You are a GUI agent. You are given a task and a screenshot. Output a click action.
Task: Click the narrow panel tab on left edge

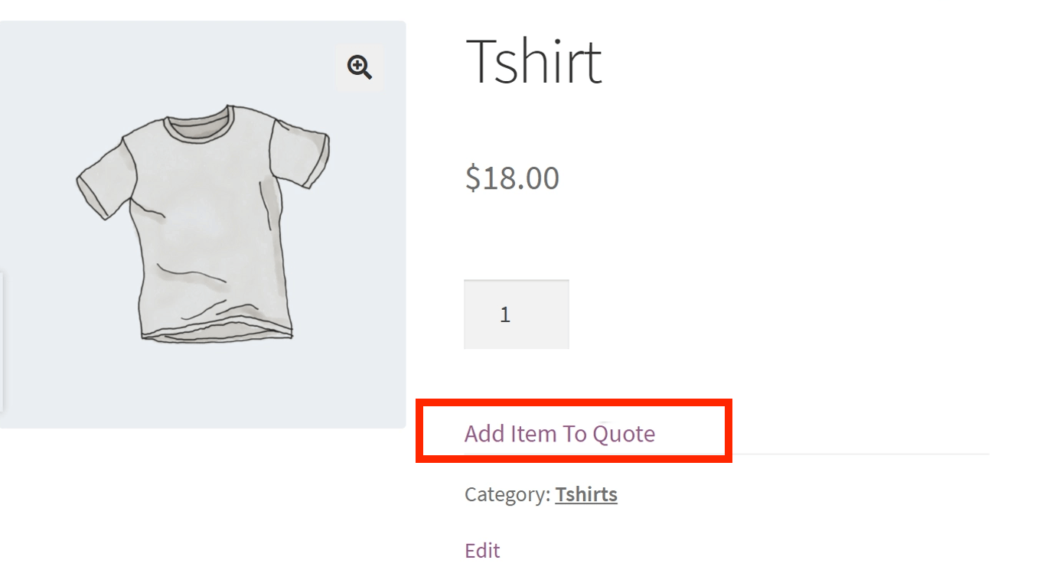(2, 340)
